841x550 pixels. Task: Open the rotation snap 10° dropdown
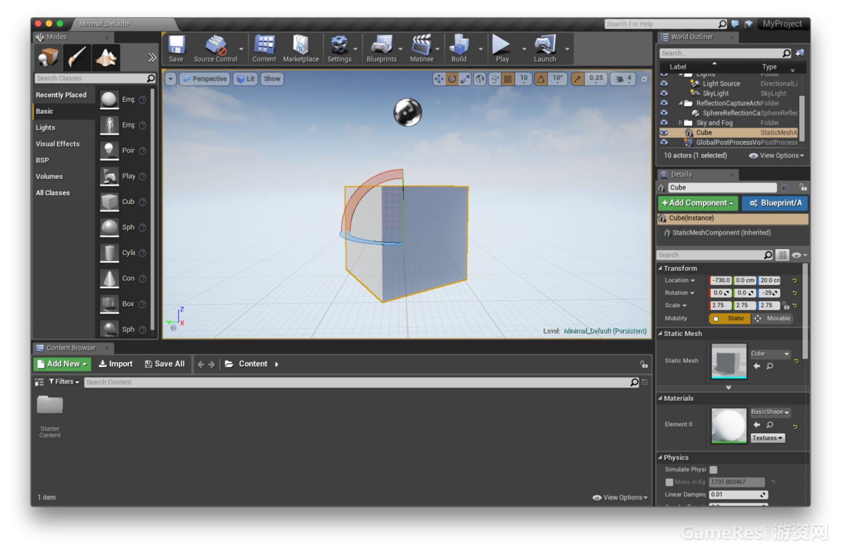point(557,78)
